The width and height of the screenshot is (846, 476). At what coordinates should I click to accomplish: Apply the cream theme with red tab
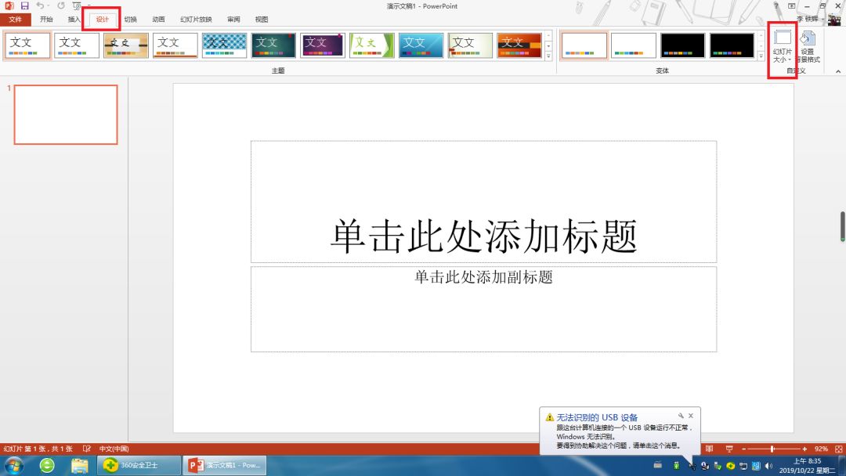coord(470,45)
